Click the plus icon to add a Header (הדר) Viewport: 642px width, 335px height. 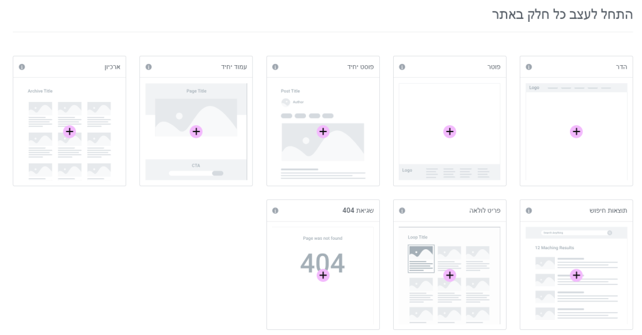click(576, 131)
